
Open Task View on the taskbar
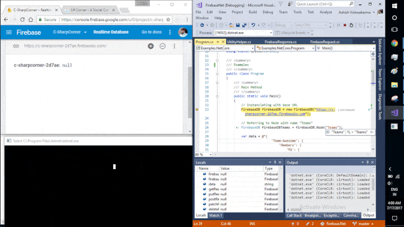coord(394,29)
